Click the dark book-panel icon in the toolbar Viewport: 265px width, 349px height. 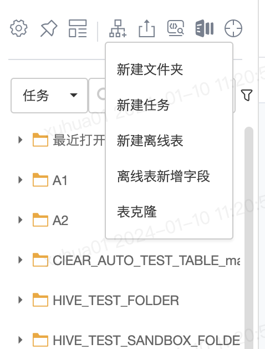[205, 28]
